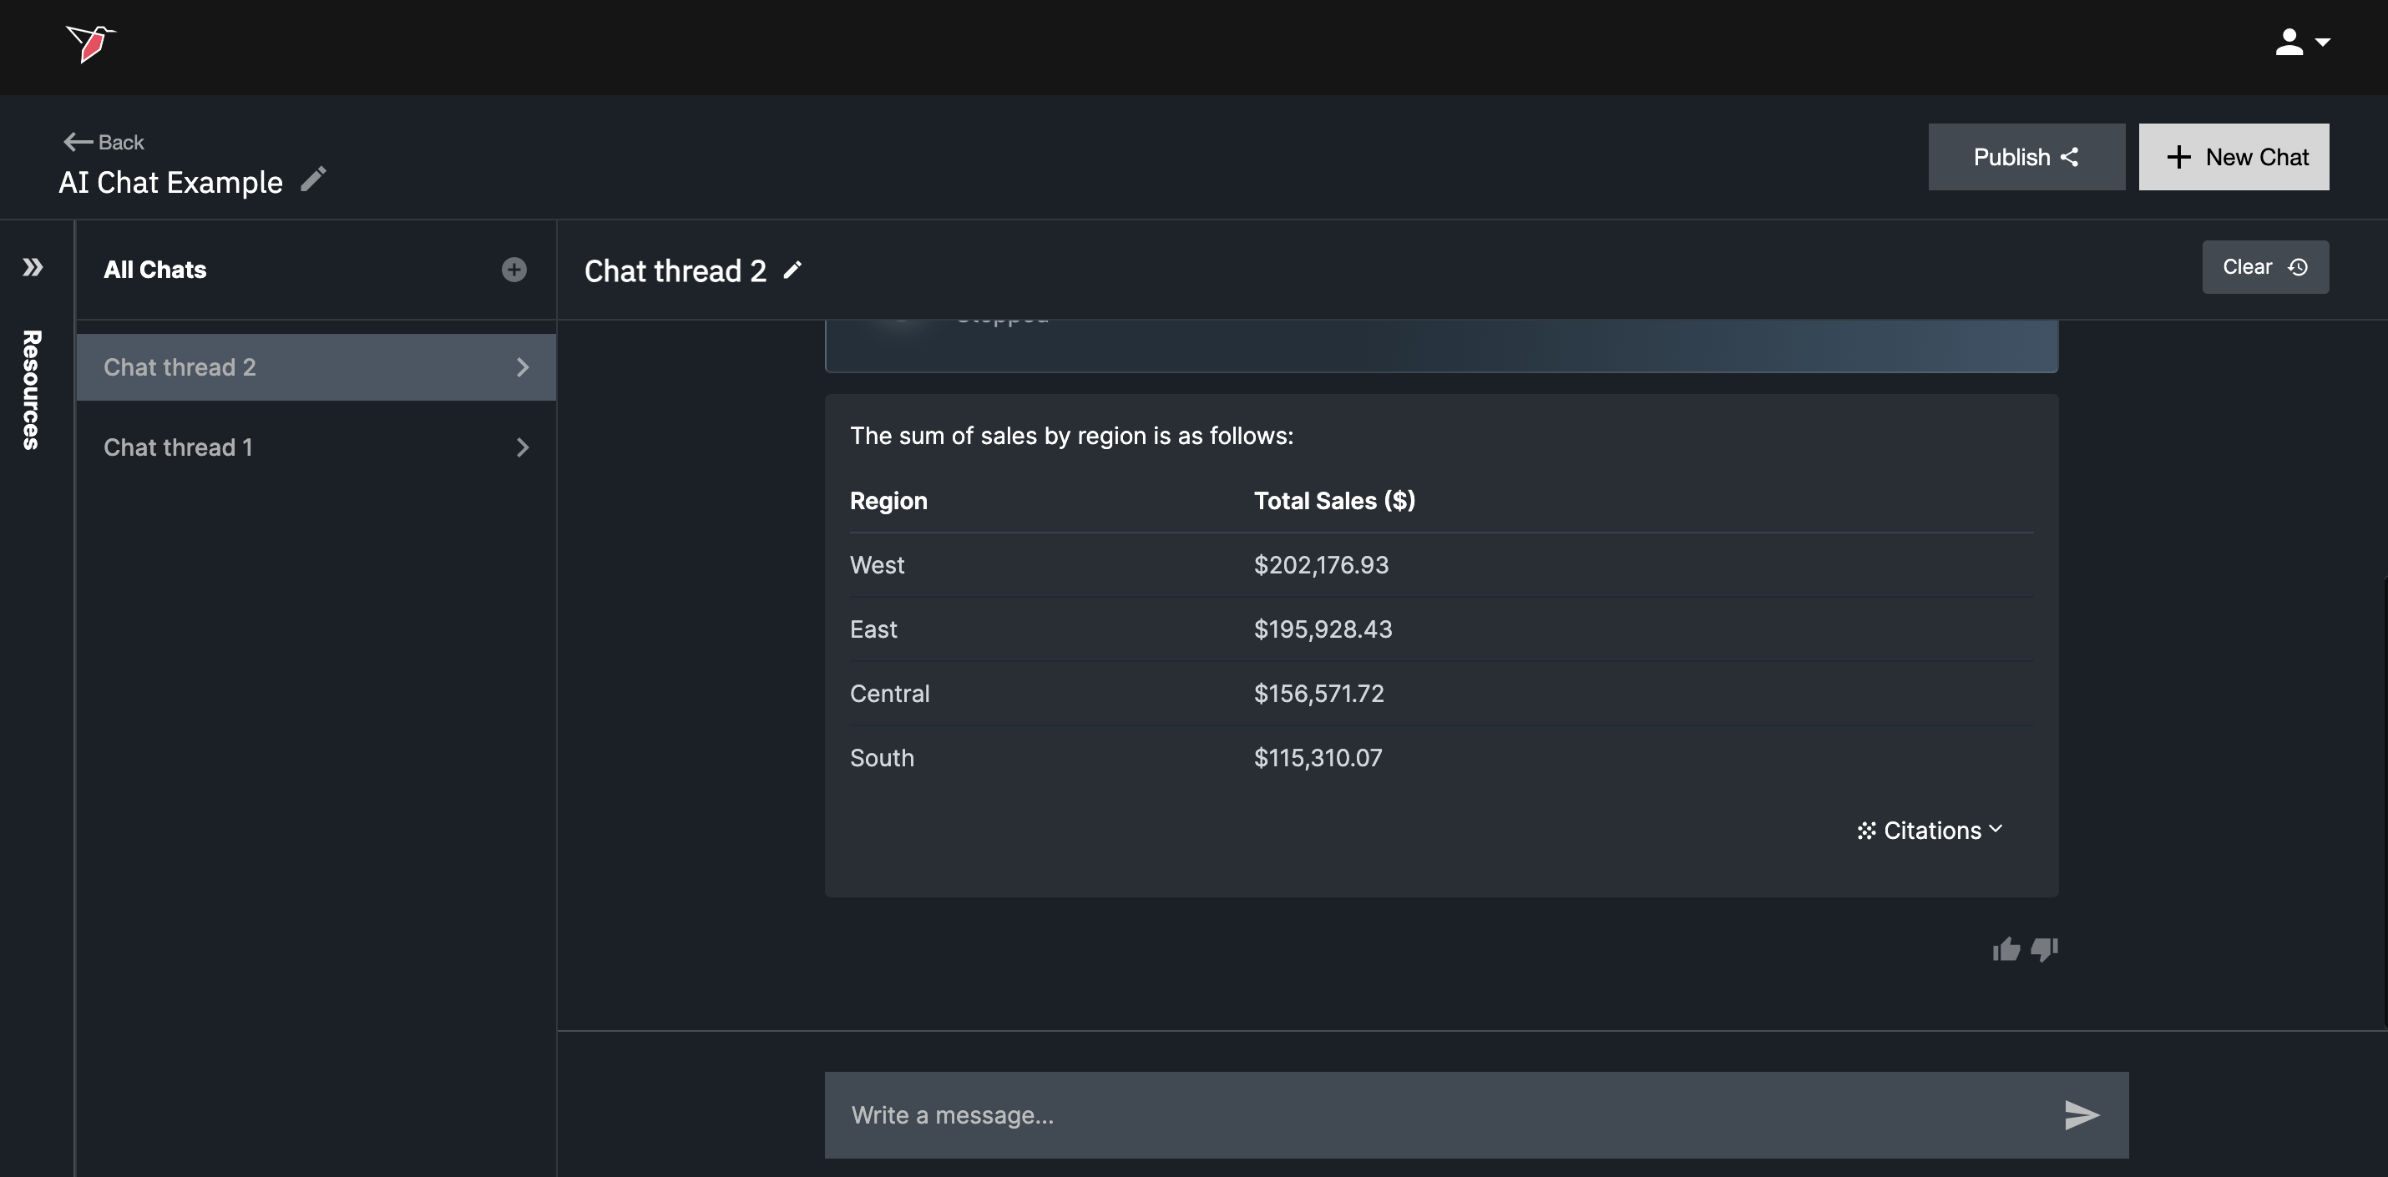Clear the chat history
The image size is (2388, 1177).
[2264, 267]
